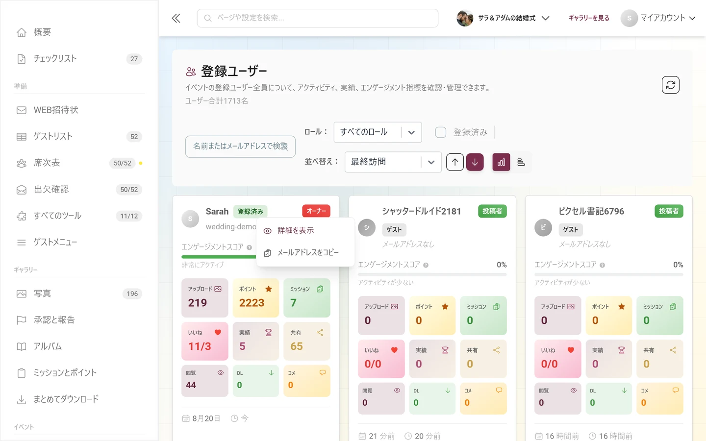Sort ascending with the up arrow
Viewport: 706px width, 441px height.
(455, 162)
